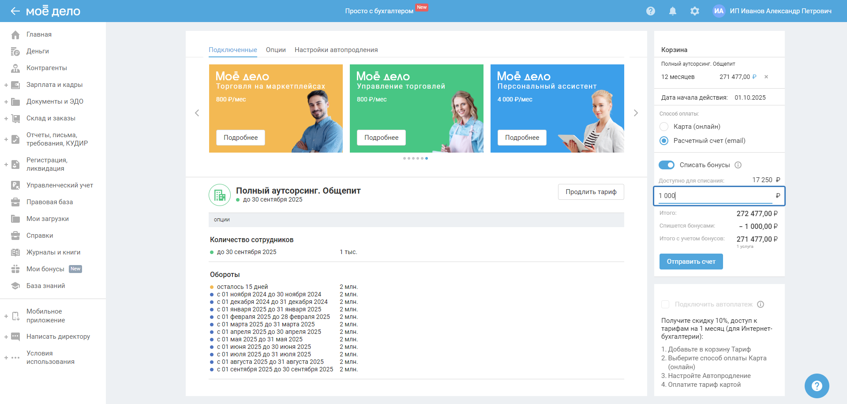
Task: Select the first carousel pagination dot
Action: (405, 158)
